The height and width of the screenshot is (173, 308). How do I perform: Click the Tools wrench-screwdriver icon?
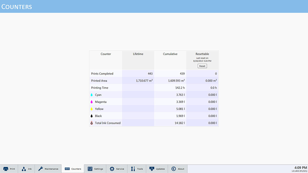133,169
